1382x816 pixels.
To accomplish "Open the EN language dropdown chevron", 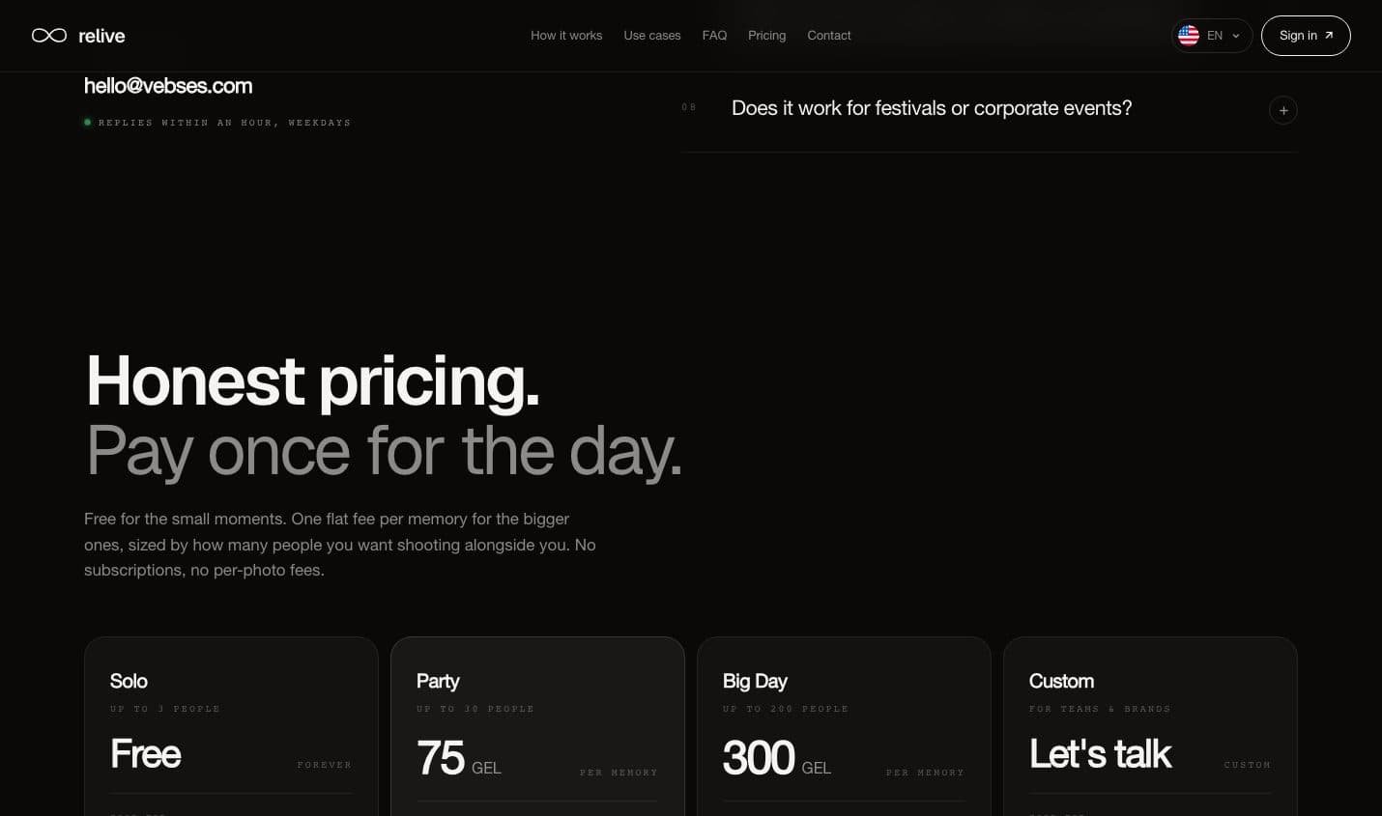I will point(1236,36).
